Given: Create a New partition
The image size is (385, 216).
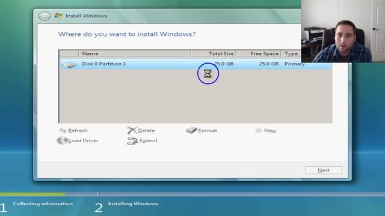Looking at the screenshot, I should coord(270,131).
